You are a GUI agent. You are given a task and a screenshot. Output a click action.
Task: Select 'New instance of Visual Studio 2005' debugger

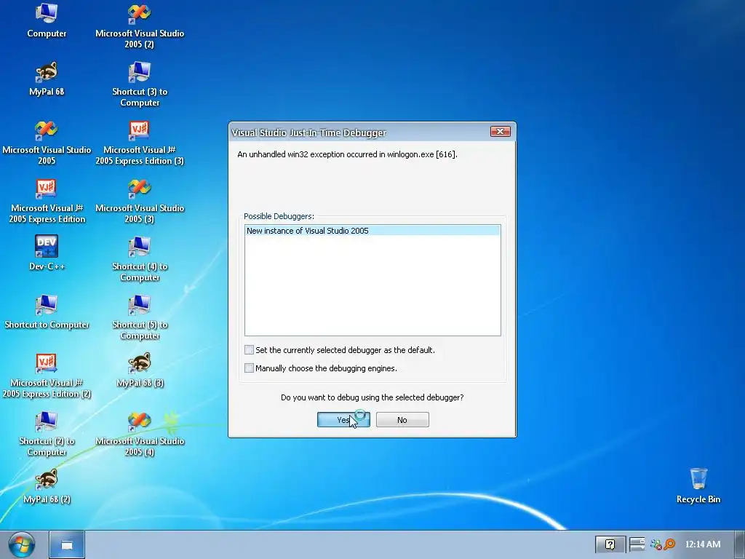coord(372,231)
